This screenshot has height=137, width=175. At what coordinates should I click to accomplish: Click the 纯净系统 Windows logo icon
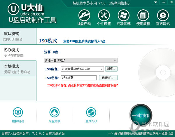[x=124, y=16]
